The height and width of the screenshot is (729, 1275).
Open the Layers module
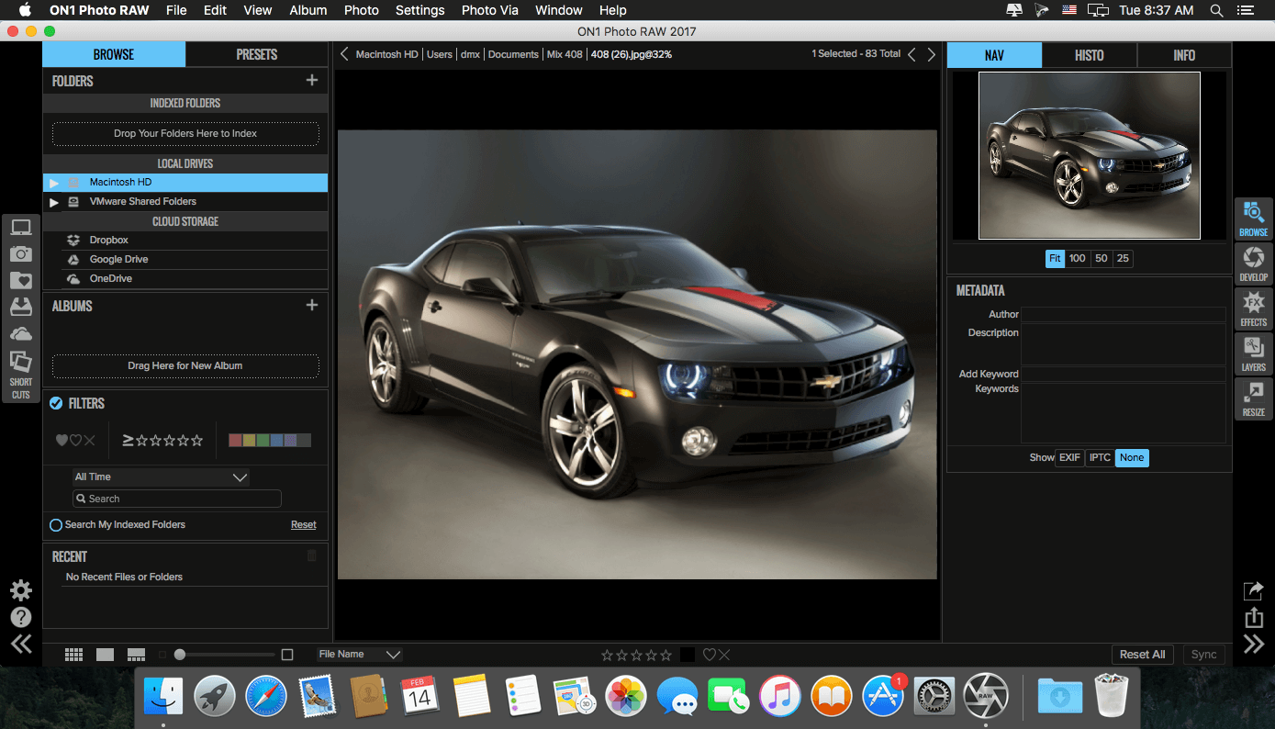click(1253, 353)
